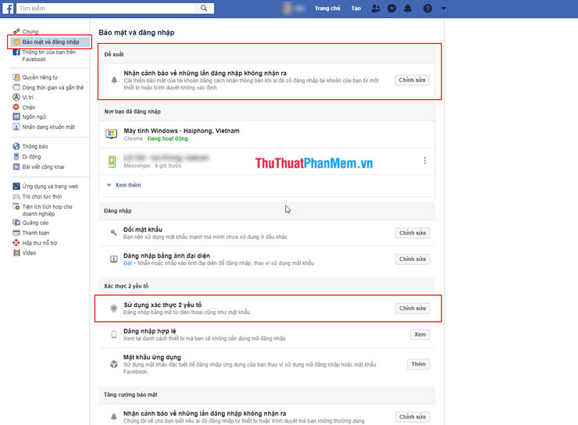Viewport: 578px width, 425px height.
Task: Go to Trang chủ
Action: (327, 8)
